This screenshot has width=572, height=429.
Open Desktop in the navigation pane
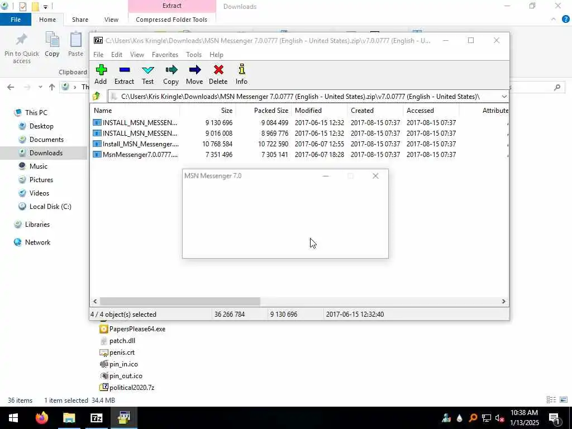pyautogui.click(x=41, y=126)
